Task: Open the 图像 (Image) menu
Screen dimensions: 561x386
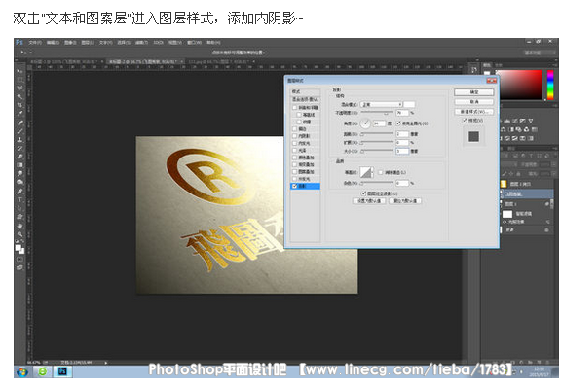Action: click(x=70, y=43)
